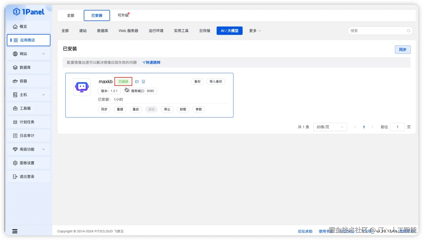Go to 容器 containers page
Viewport: 423px width, 240px height.
point(29,81)
